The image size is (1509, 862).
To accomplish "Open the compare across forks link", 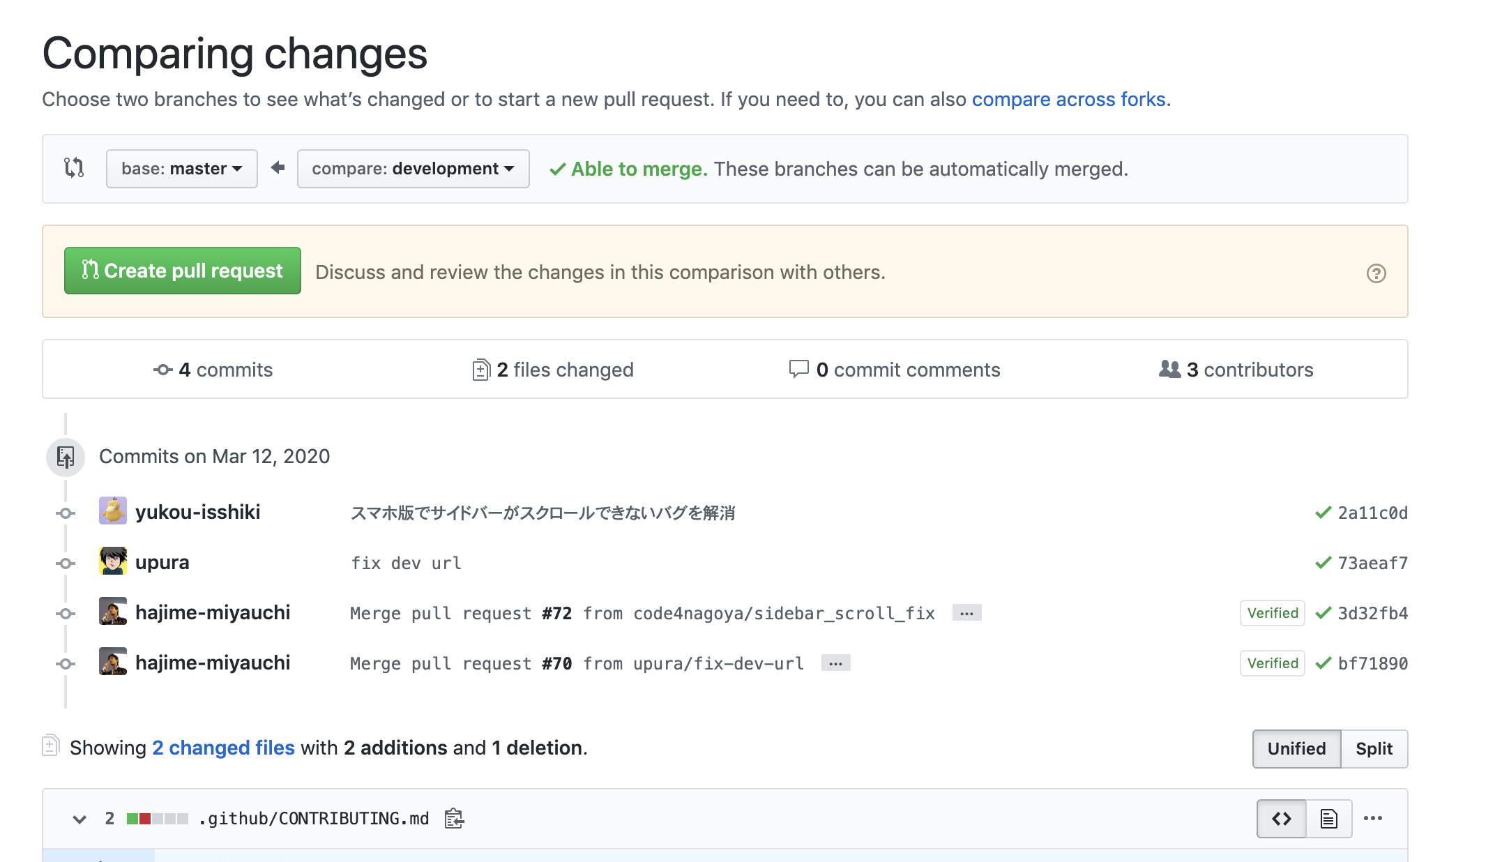I will (x=1068, y=99).
